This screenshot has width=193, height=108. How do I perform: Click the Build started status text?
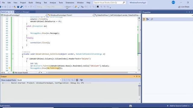(5, 106)
